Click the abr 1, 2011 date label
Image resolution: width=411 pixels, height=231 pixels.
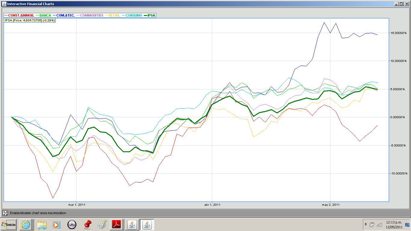point(212,205)
